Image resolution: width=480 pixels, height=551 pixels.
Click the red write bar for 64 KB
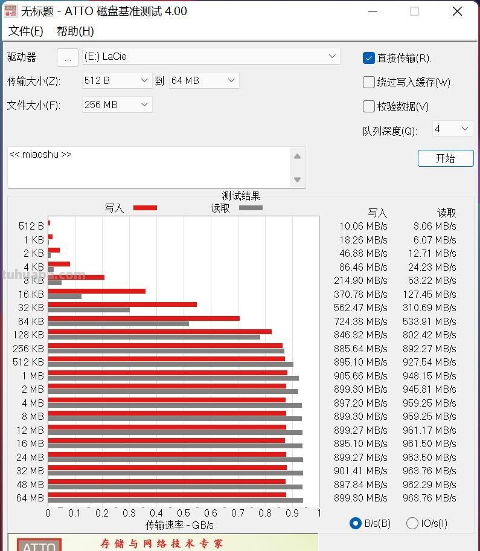coord(144,318)
